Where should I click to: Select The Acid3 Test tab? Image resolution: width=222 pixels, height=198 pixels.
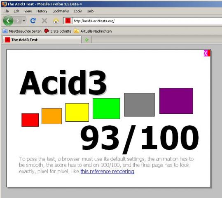pyautogui.click(x=42, y=40)
